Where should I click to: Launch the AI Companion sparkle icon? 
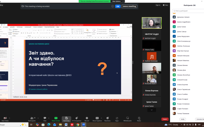click(x=77, y=118)
